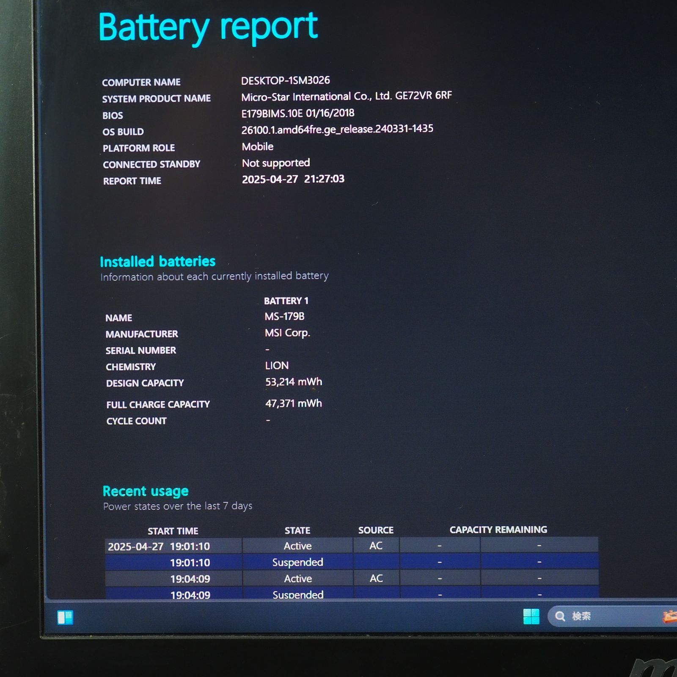This screenshot has height=677, width=677.
Task: Click the "STATE" column header
Action: (297, 531)
